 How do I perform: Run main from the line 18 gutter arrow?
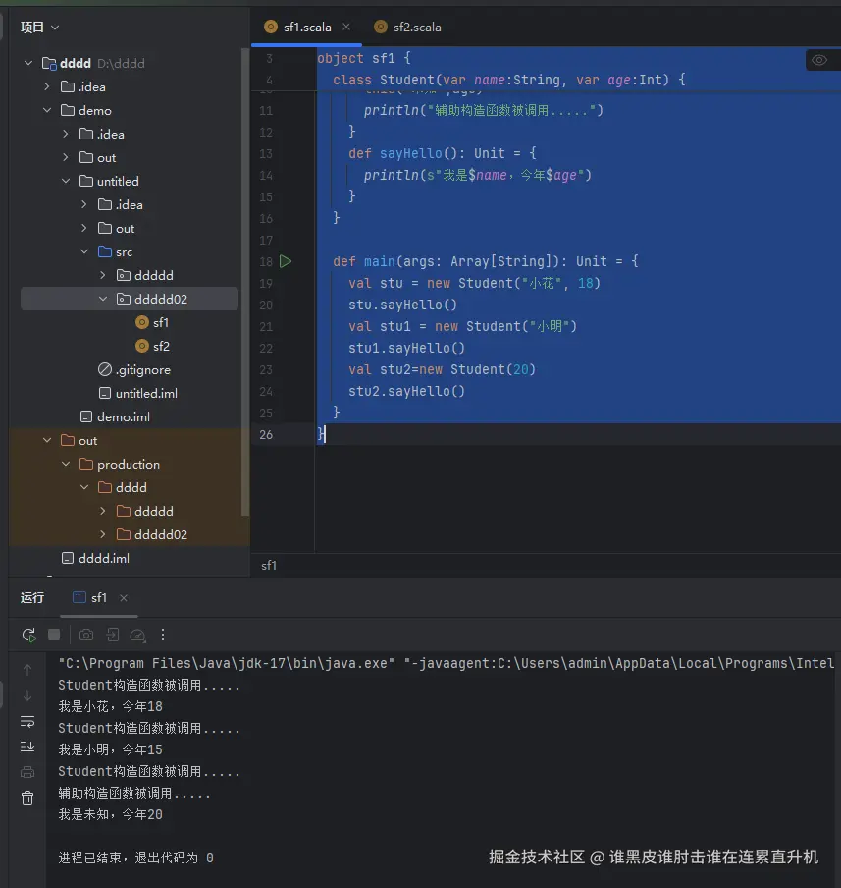pos(285,261)
